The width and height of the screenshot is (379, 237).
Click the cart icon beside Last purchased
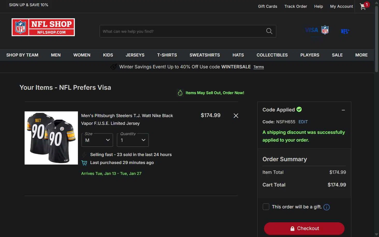(x=84, y=163)
